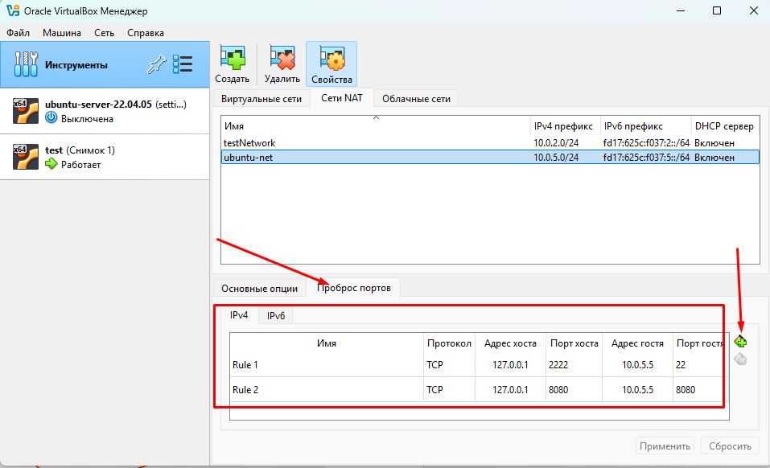
Task: Click the Адрес хоста column header
Action: (510, 343)
